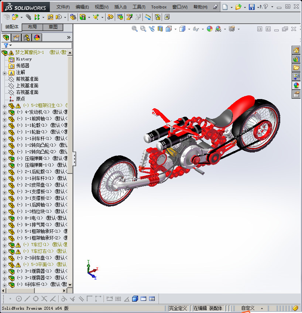Expand the 5-2框架衍生<1> node
Screen dimensions: 302x313
tap(4, 106)
